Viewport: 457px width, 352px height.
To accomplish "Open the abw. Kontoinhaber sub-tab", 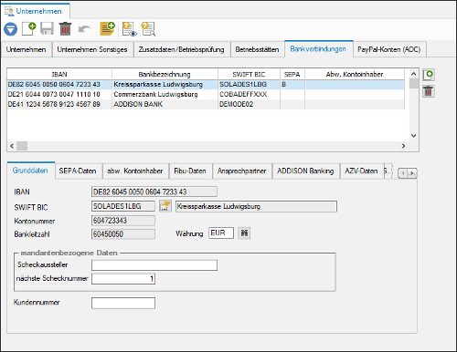I will 135,171.
